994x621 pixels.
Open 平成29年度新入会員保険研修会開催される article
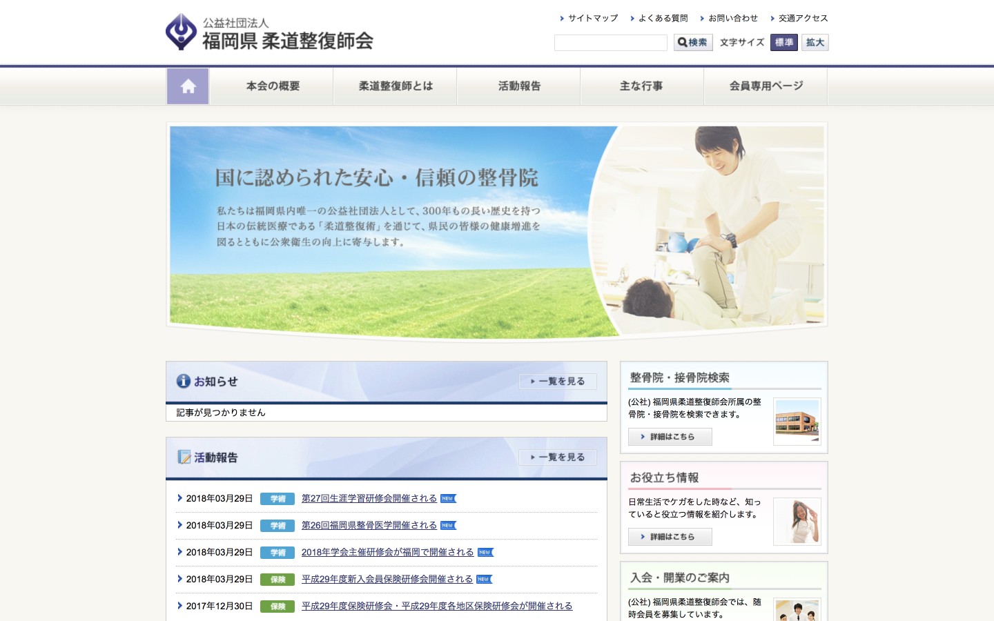pos(387,579)
